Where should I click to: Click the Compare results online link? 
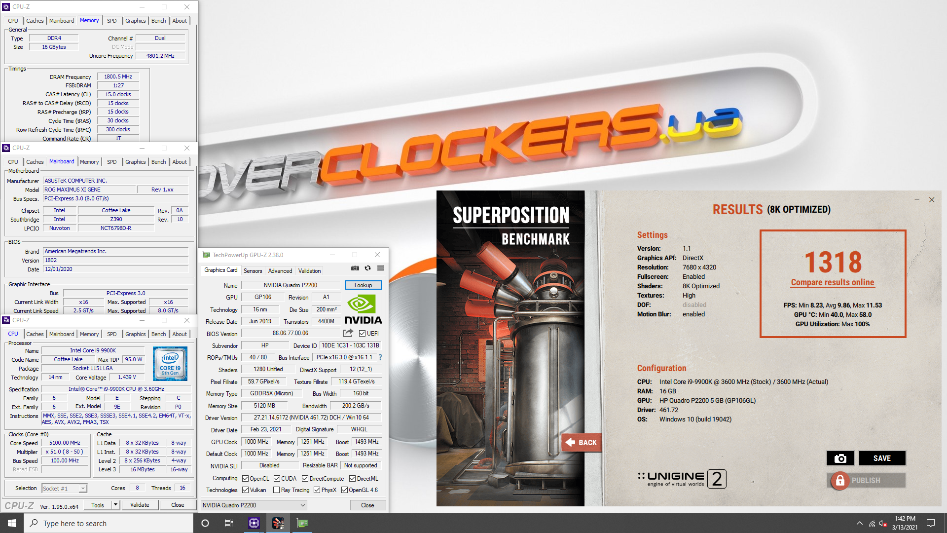(x=833, y=282)
